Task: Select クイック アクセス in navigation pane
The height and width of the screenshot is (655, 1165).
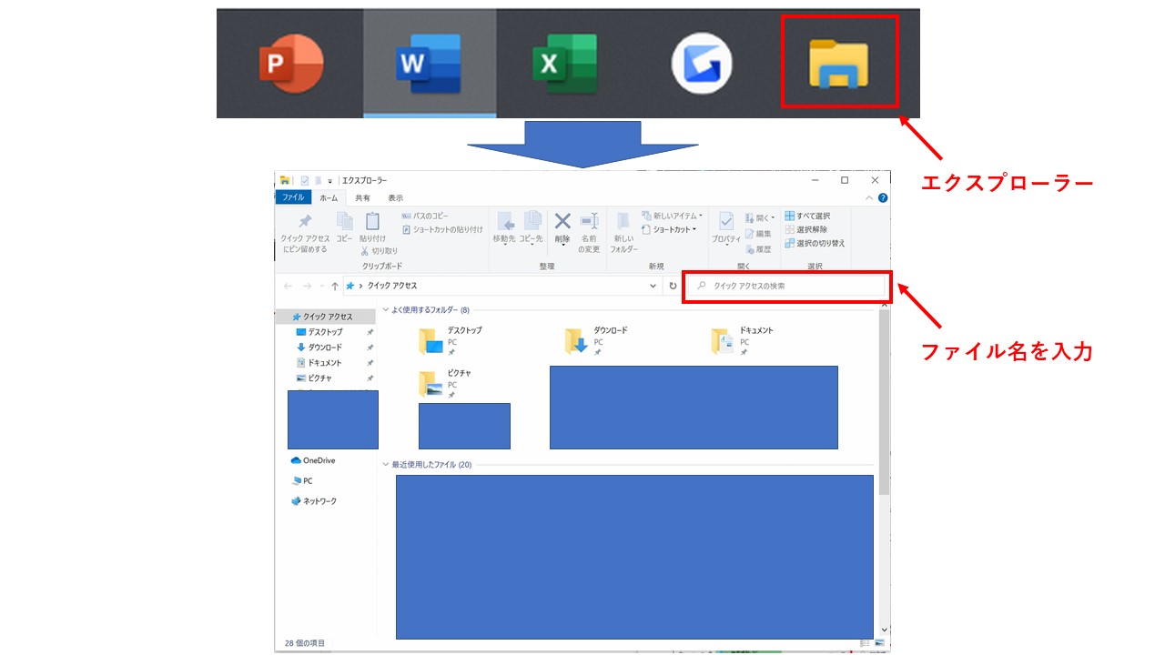Action: (327, 317)
